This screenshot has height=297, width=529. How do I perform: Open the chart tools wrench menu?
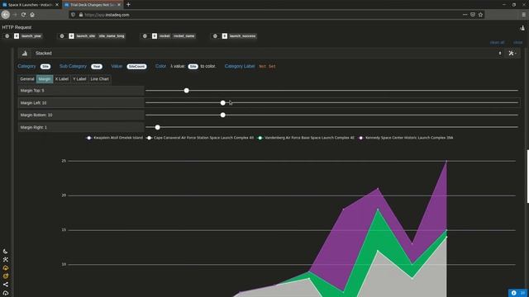click(x=512, y=53)
